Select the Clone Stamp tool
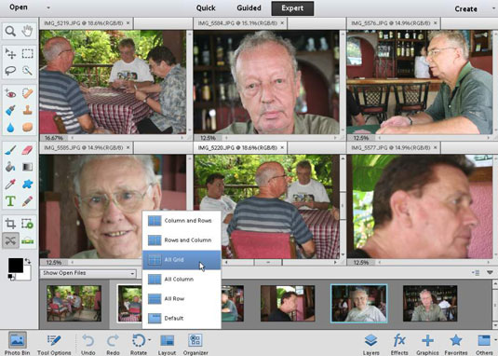The width and height of the screenshot is (498, 356). coord(27,110)
